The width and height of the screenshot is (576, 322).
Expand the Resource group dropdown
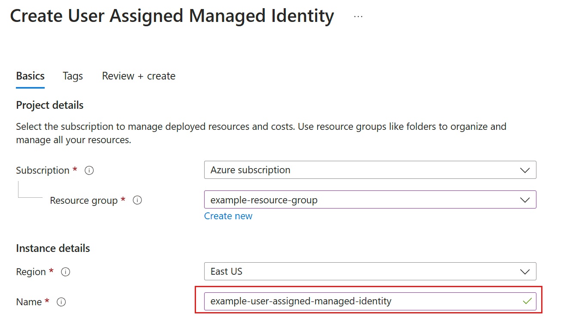point(370,200)
